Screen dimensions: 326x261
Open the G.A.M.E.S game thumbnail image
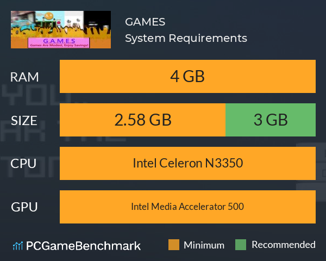pos(61,29)
